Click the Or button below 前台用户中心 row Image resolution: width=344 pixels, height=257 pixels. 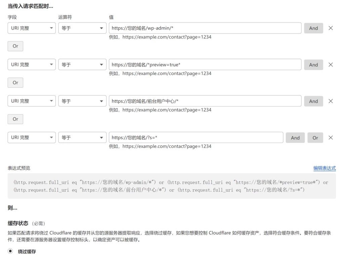15,119
